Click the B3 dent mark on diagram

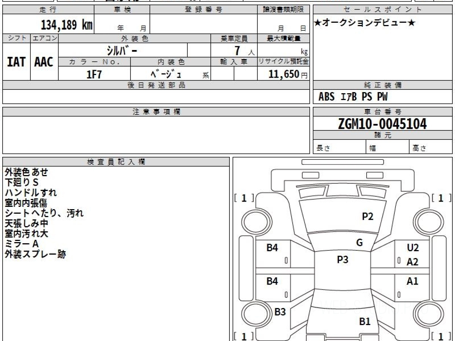tap(280, 312)
